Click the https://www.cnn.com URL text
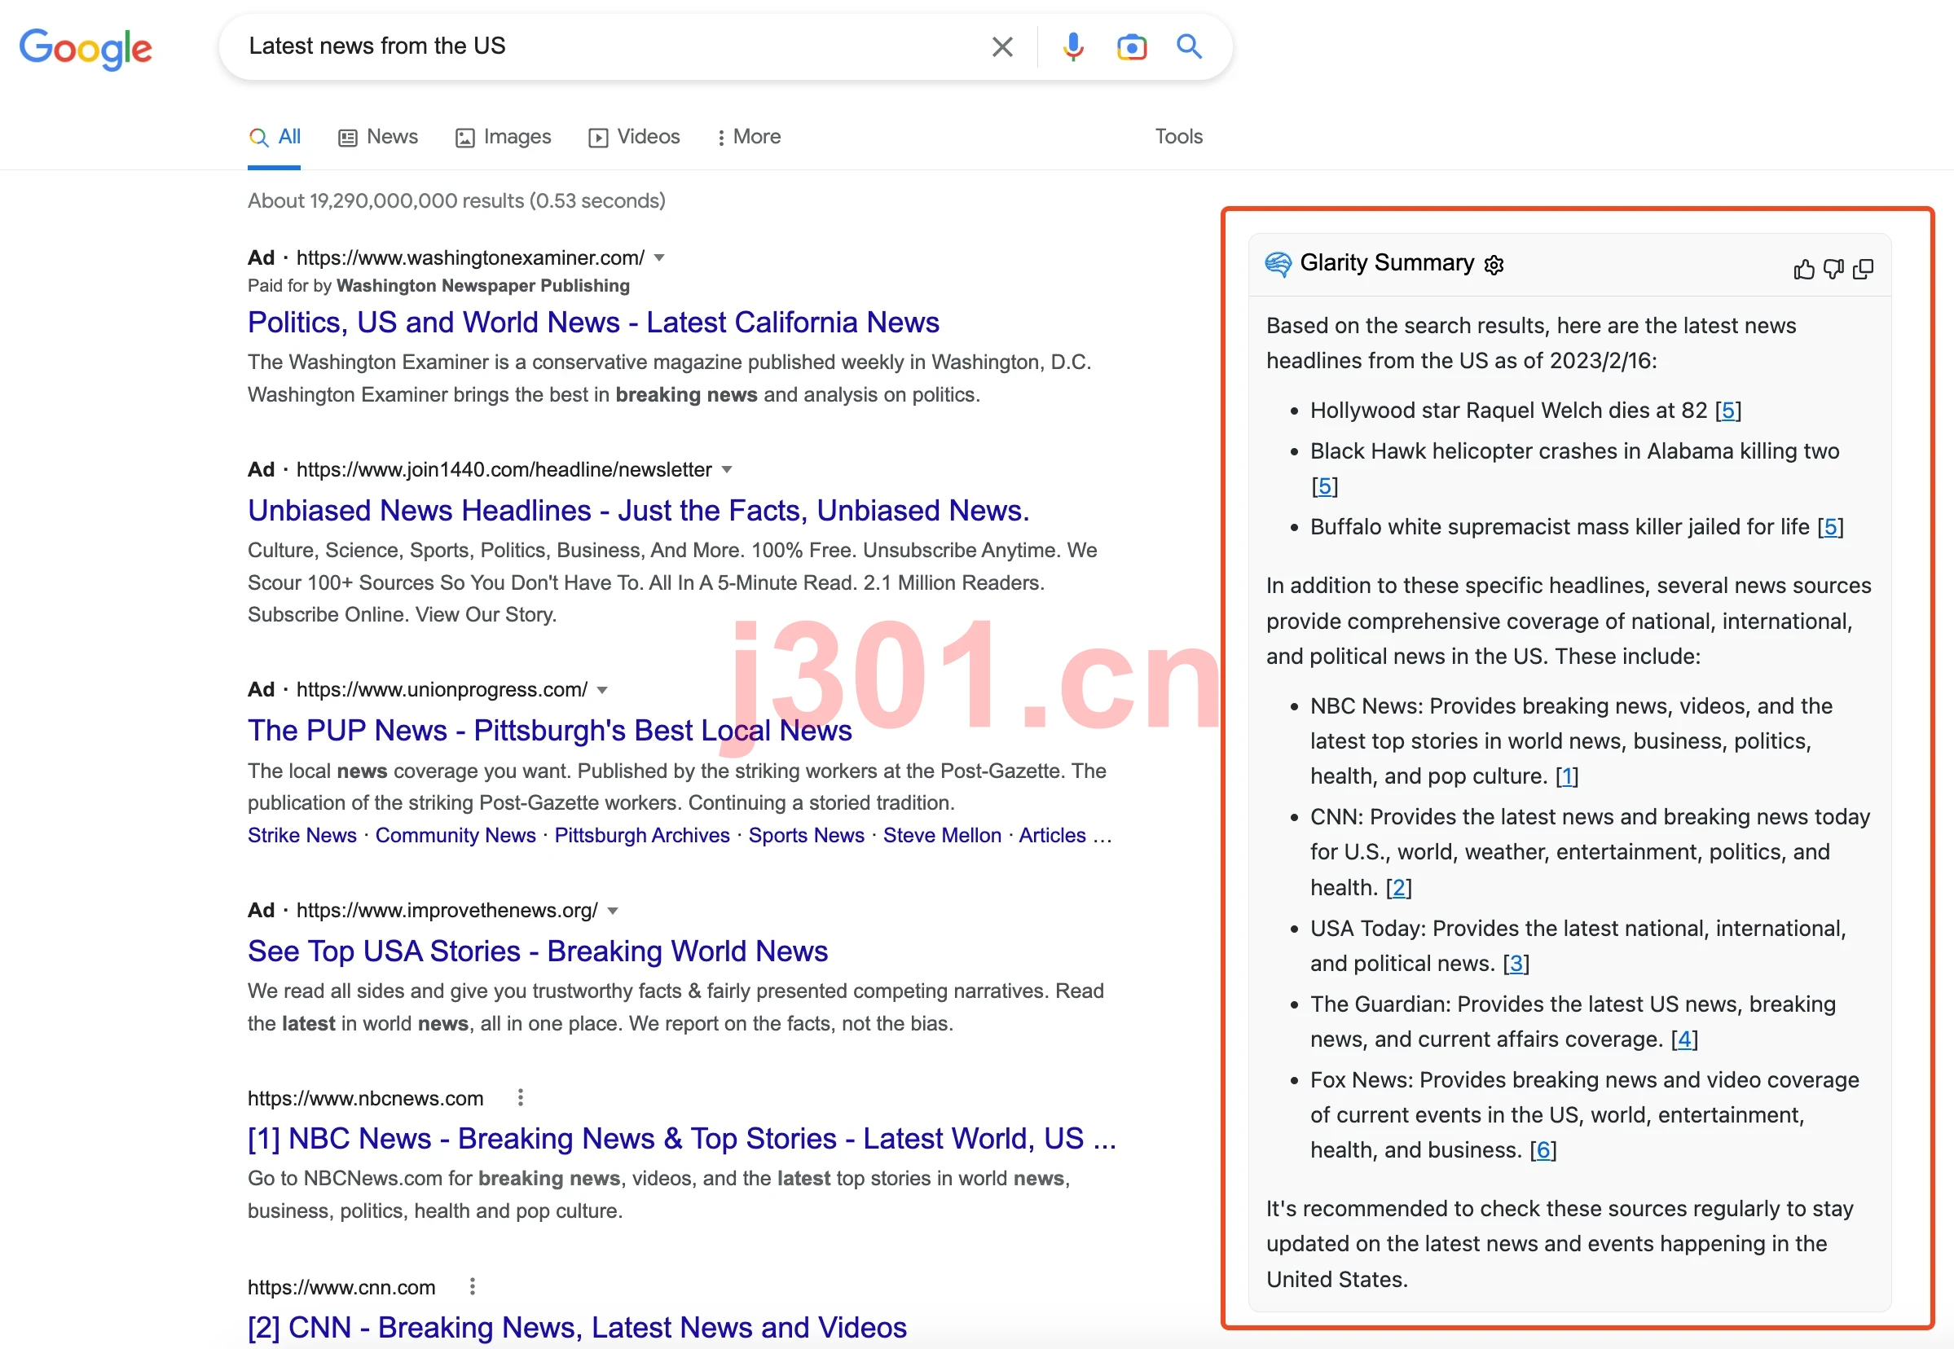 tap(341, 1287)
